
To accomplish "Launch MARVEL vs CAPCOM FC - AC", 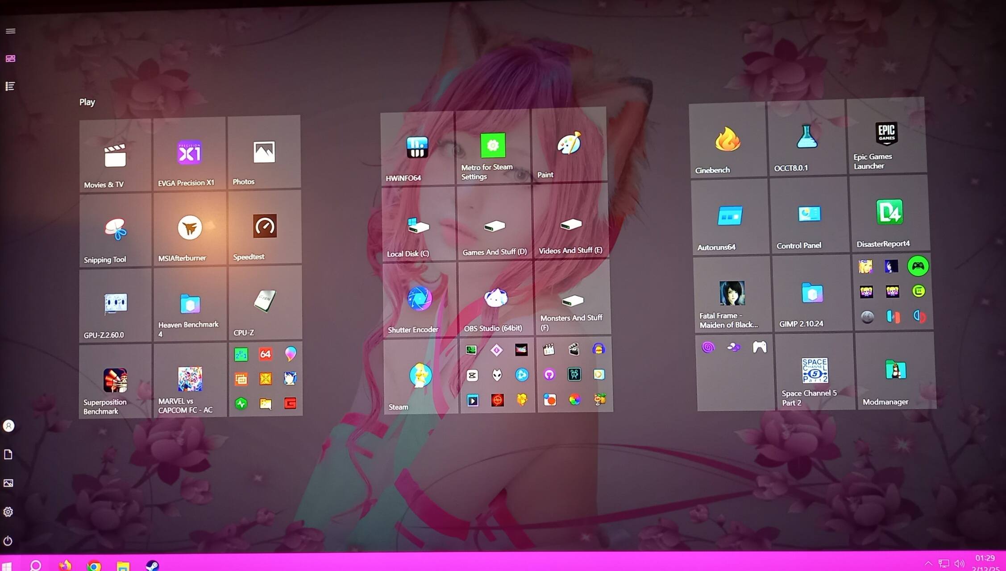I will click(190, 380).
